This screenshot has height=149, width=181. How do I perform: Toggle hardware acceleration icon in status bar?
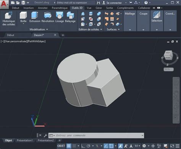coord(165,146)
